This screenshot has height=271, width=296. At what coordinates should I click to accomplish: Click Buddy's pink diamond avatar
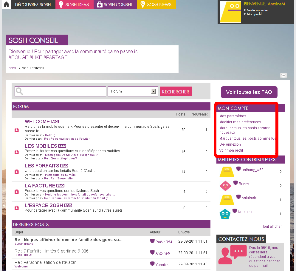225,186
